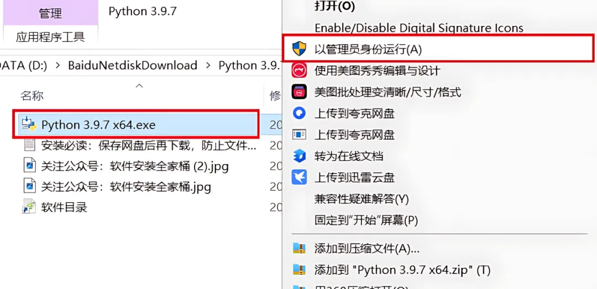
Task: Open the 应用程序工具 ribbon tab
Action: coord(50,37)
